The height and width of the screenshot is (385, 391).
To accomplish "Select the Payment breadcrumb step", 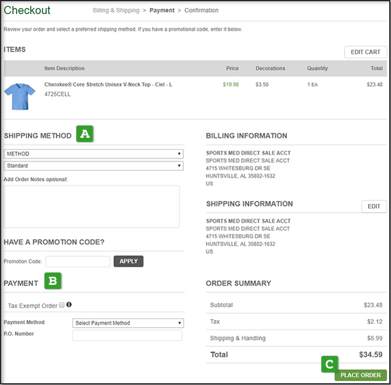I will 162,10.
